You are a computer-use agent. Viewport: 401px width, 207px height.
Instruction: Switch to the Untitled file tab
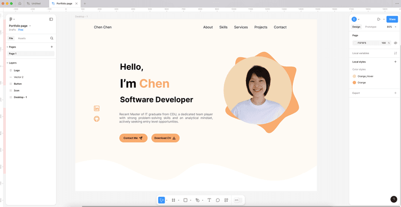[x=36, y=4]
